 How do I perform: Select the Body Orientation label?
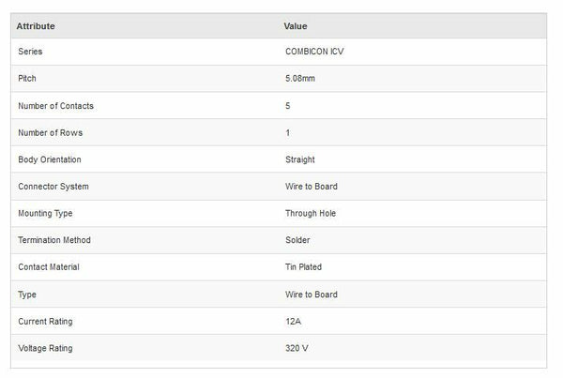(50, 159)
